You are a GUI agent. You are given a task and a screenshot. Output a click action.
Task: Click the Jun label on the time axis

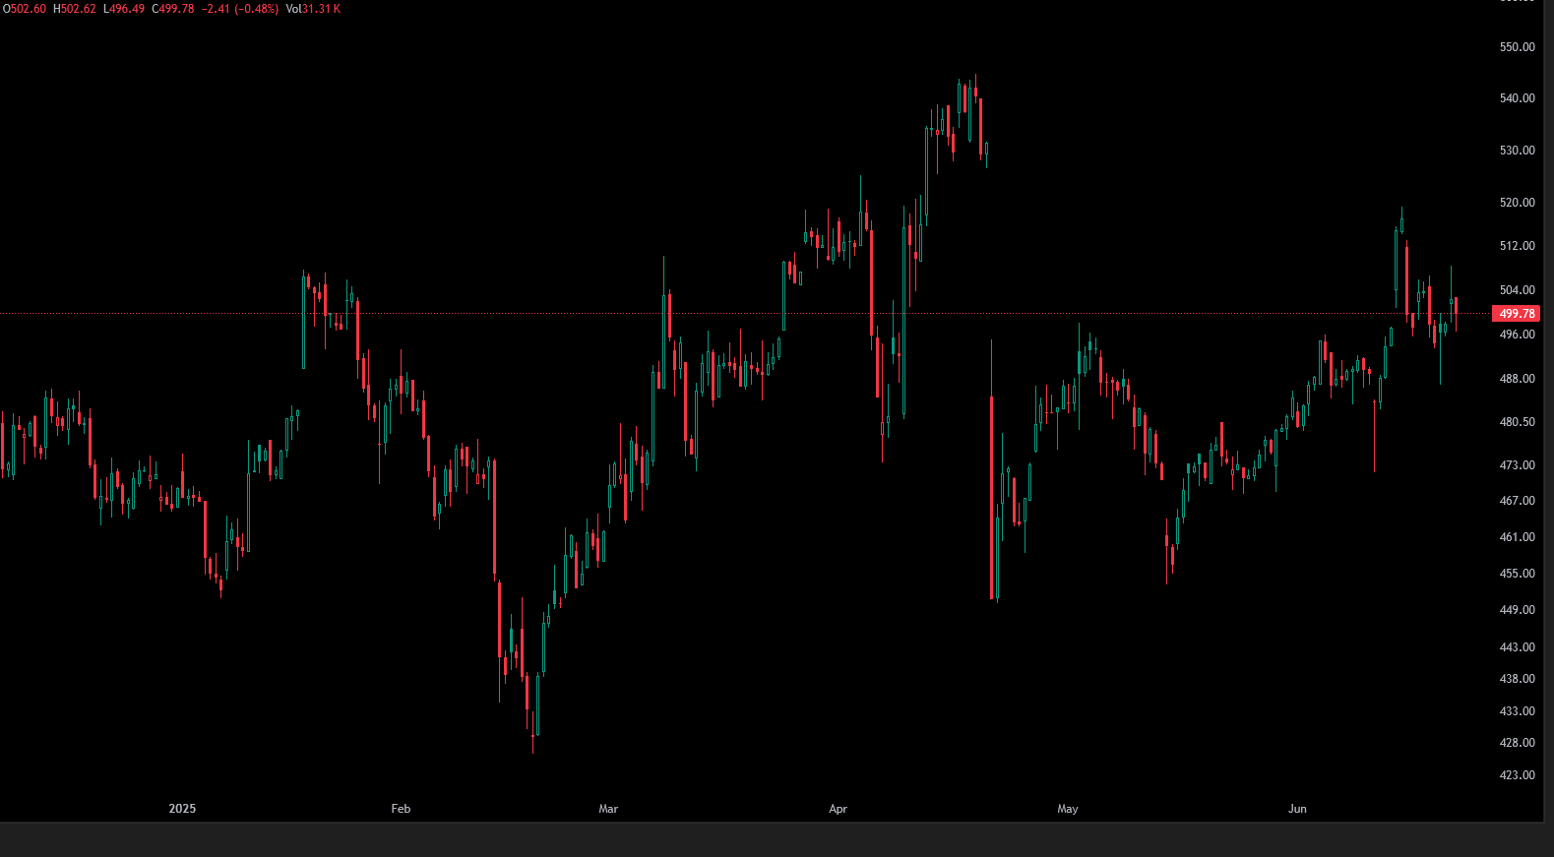(x=1297, y=809)
